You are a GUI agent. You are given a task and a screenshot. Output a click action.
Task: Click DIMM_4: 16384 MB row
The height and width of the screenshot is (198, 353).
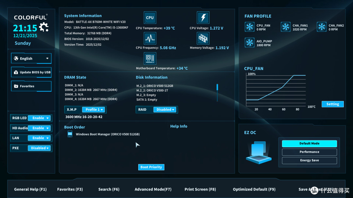(91, 99)
